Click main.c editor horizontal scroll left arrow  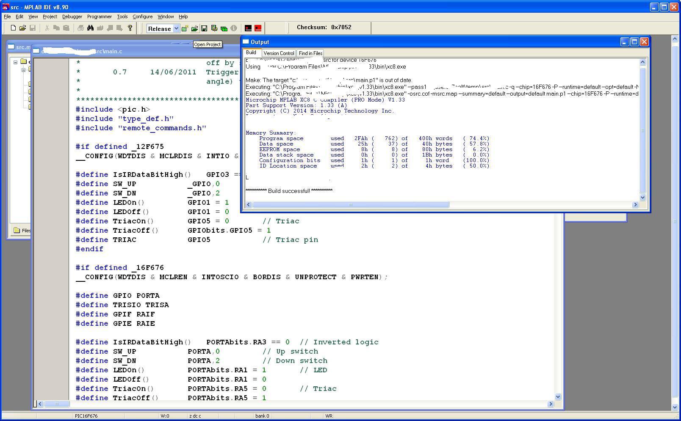(40, 404)
